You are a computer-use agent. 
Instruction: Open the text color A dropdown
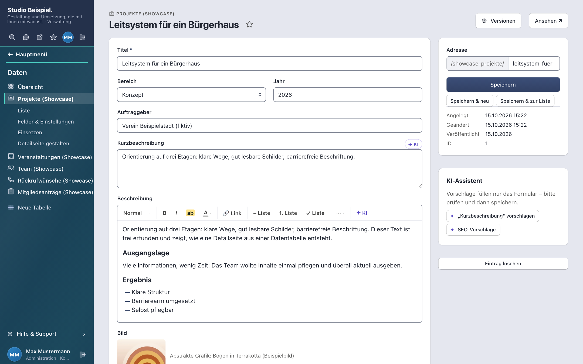click(x=207, y=213)
